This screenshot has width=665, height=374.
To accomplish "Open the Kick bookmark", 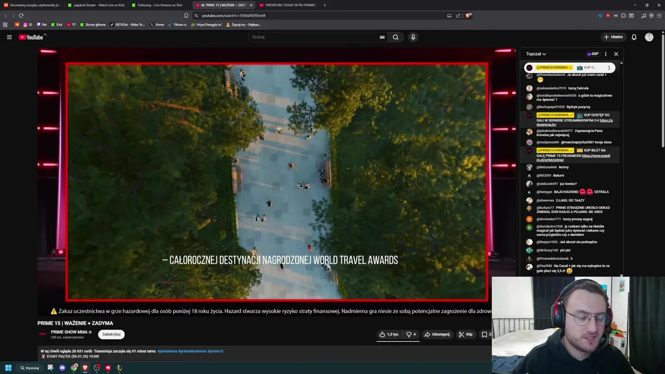I will (x=57, y=24).
